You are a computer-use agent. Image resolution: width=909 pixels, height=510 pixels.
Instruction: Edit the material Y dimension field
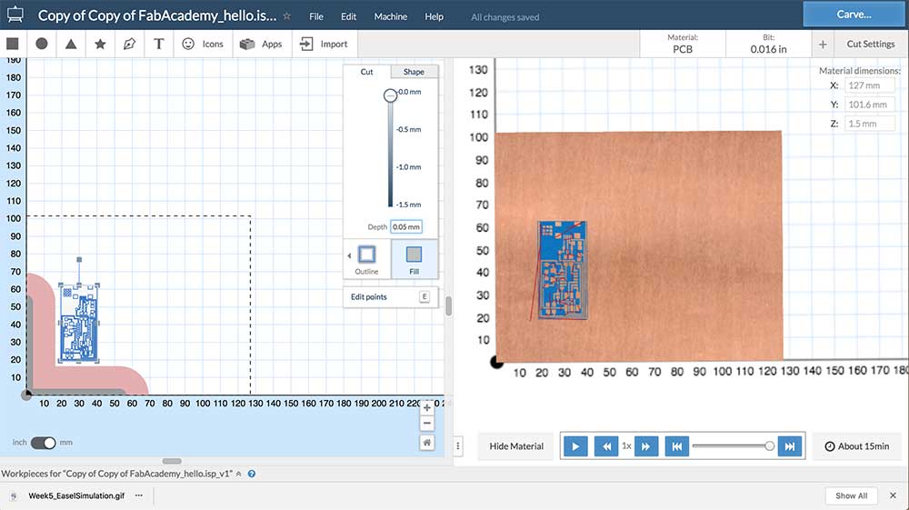tap(869, 105)
